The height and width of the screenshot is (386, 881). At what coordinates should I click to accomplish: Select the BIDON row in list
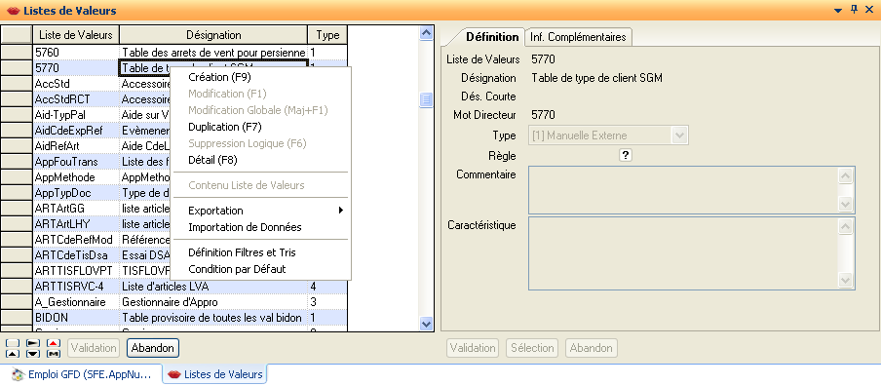(189, 318)
